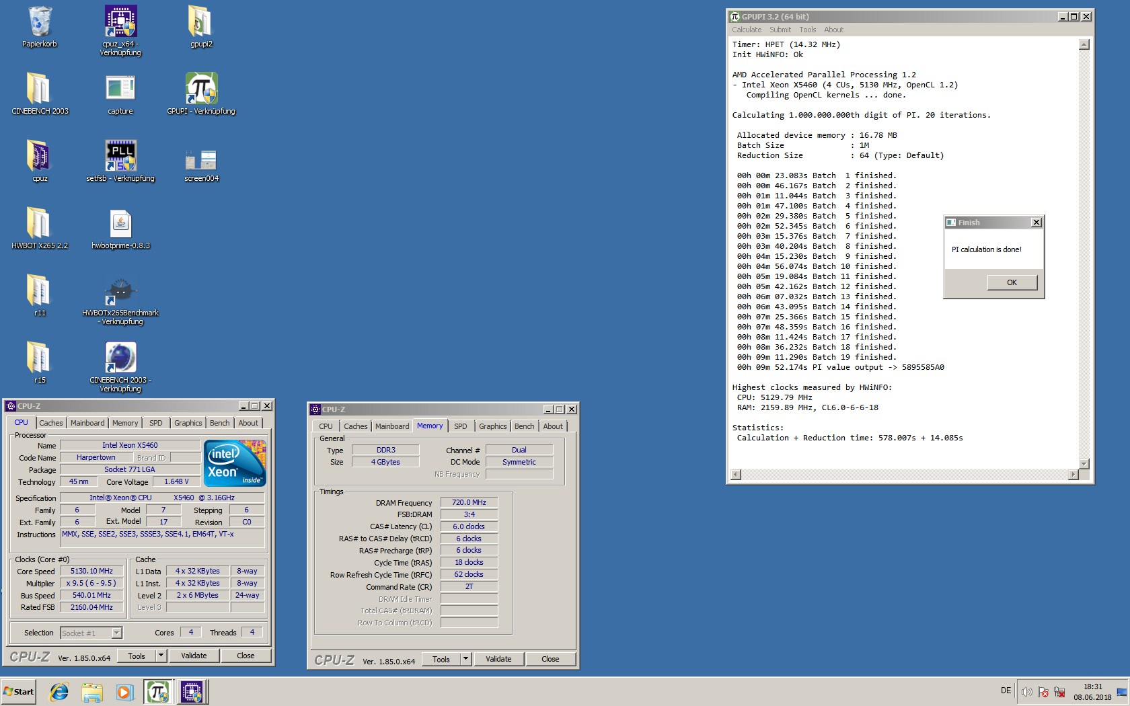
Task: Open the Graphics tab in Memory CPU-Z window
Action: coord(493,426)
